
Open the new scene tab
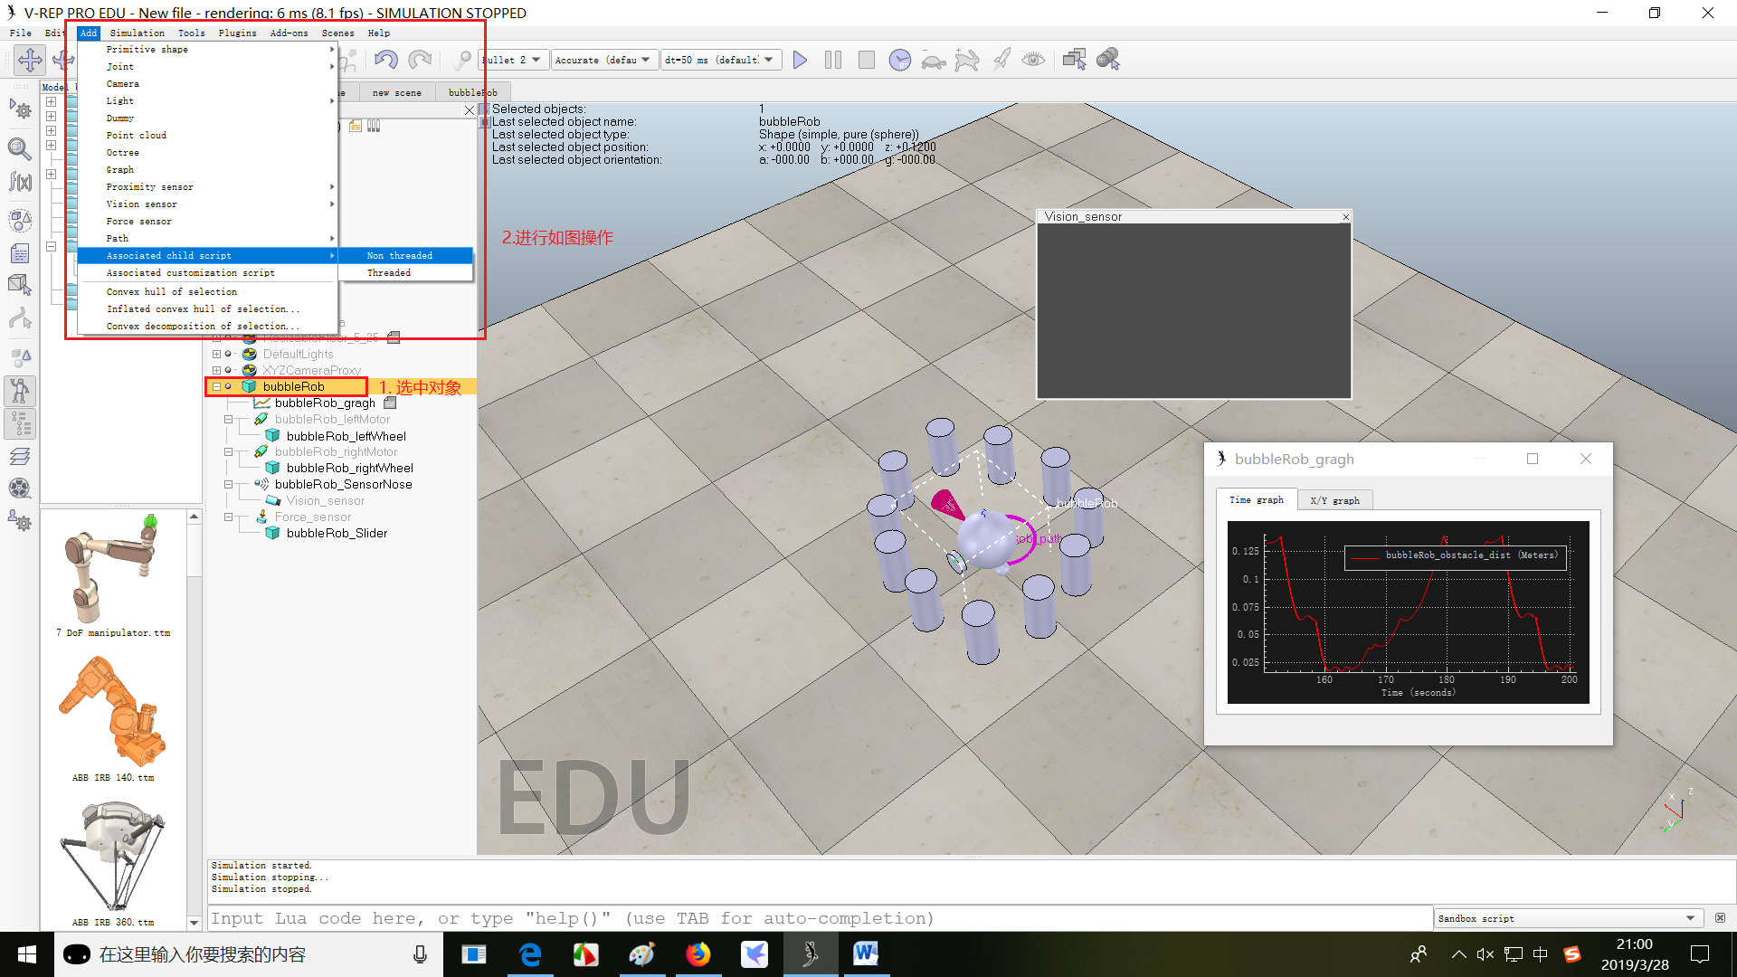click(x=396, y=92)
